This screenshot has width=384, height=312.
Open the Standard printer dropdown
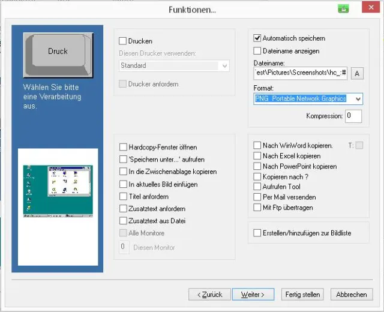click(x=224, y=65)
